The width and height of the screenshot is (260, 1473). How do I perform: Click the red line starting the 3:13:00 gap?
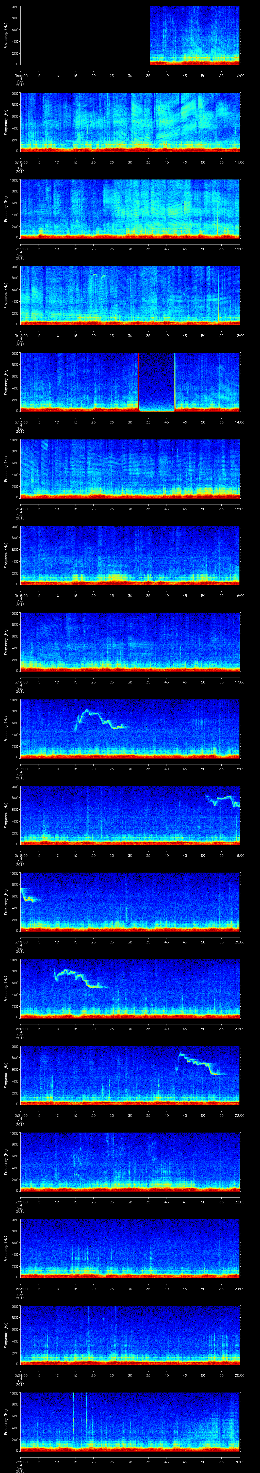point(138,382)
